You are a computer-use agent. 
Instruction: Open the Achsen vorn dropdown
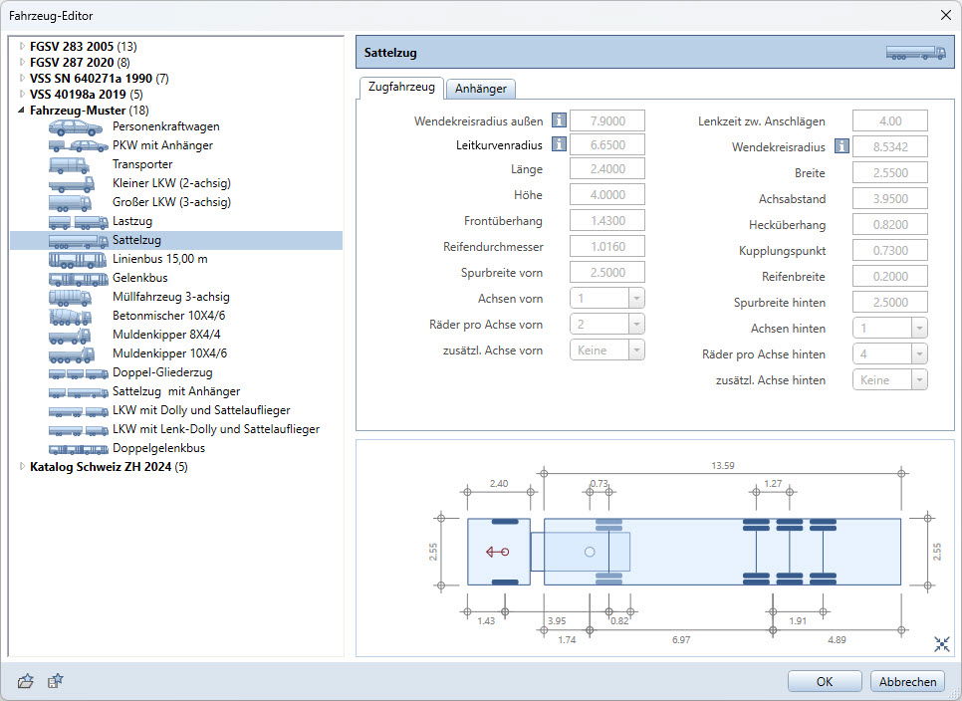point(636,299)
